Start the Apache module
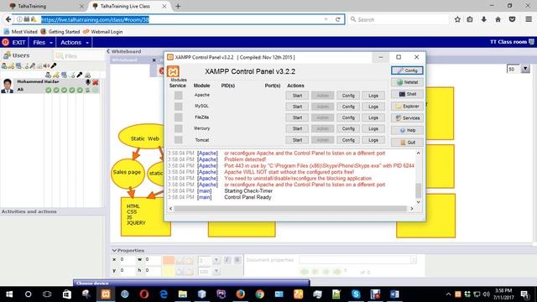537x302 pixels. pos(297,96)
